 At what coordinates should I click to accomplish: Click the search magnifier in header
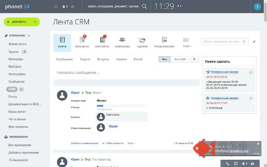click(x=144, y=7)
